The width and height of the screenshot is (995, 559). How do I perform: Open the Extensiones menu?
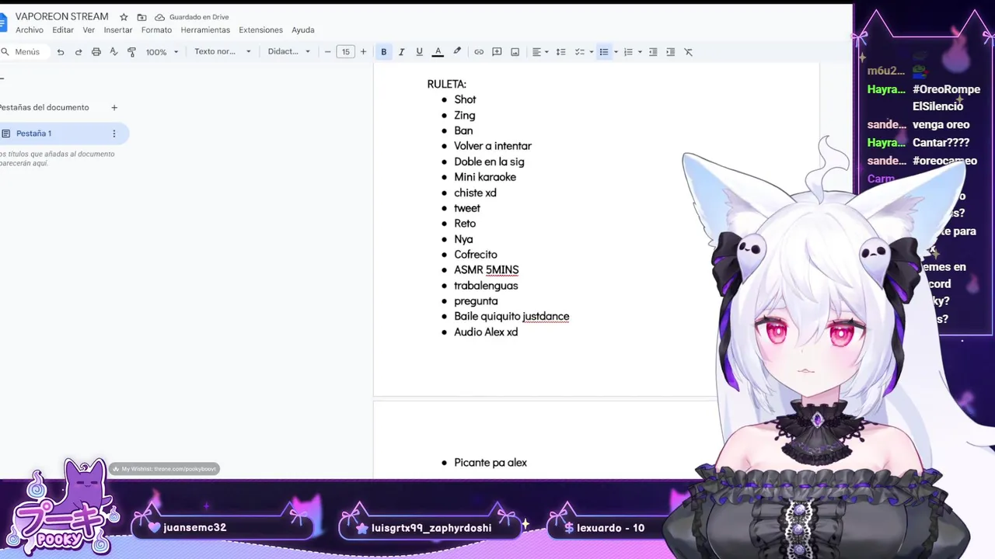coord(260,30)
